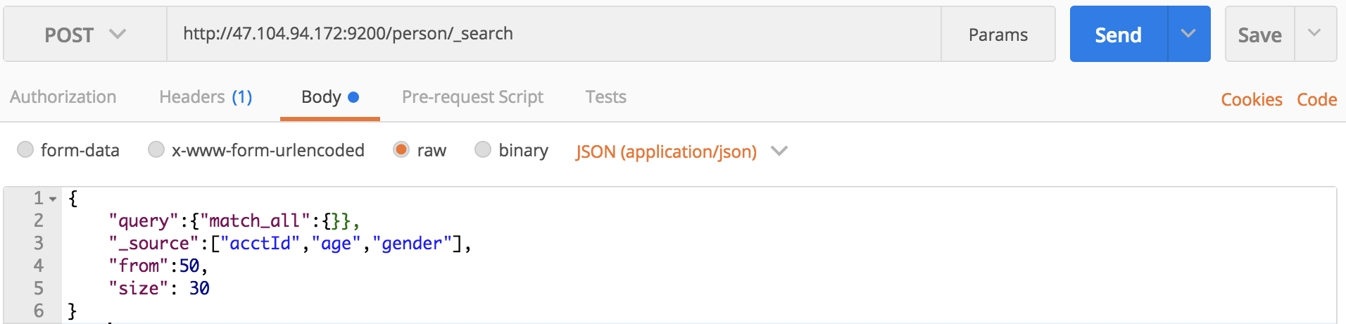Select the binary radio option
Screen dimensions: 1346x324
483,149
